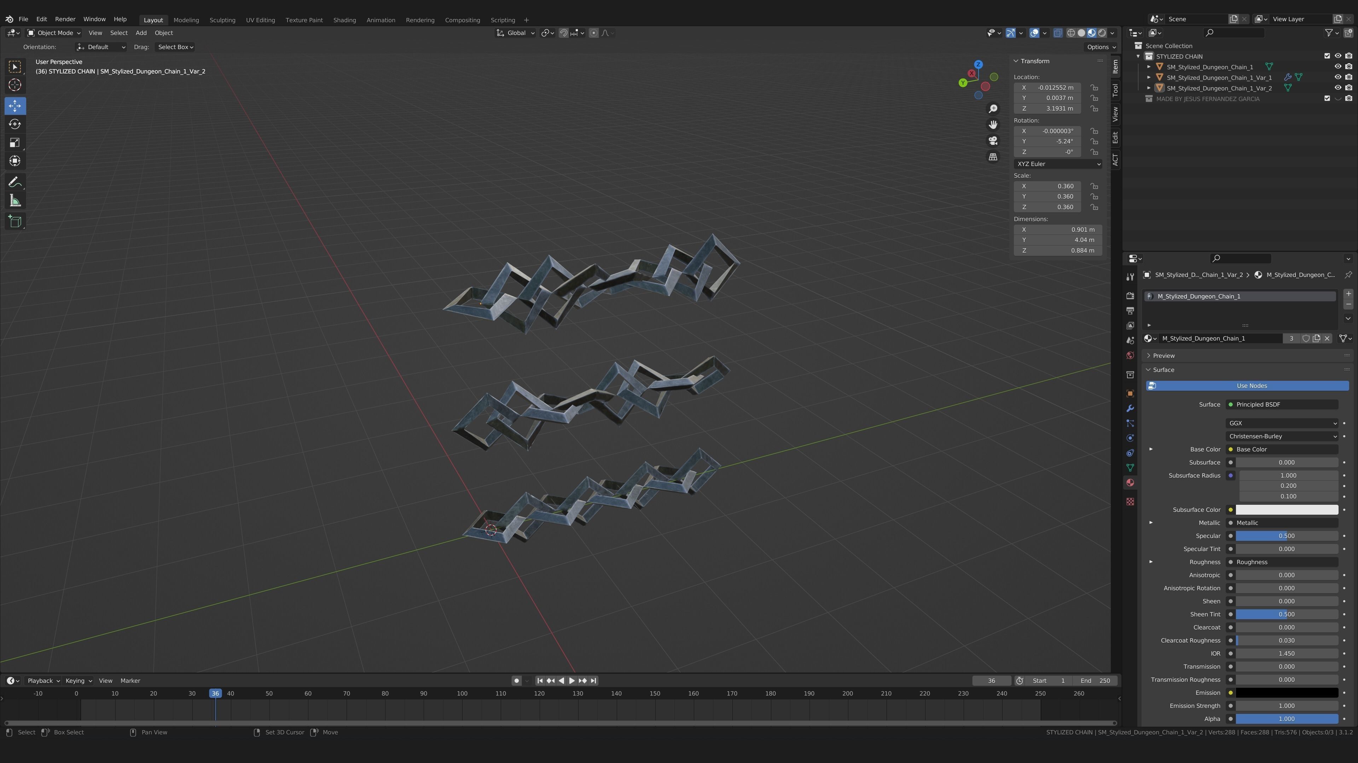
Task: Toggle camera view with the camera icon
Action: pos(993,141)
